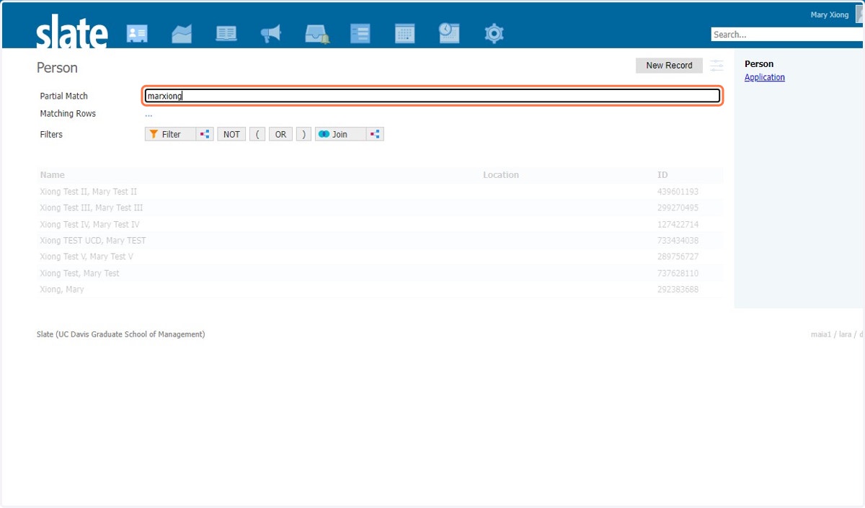Screen dimensions: 865x508
Task: Open the Forms list icon
Action: (360, 34)
